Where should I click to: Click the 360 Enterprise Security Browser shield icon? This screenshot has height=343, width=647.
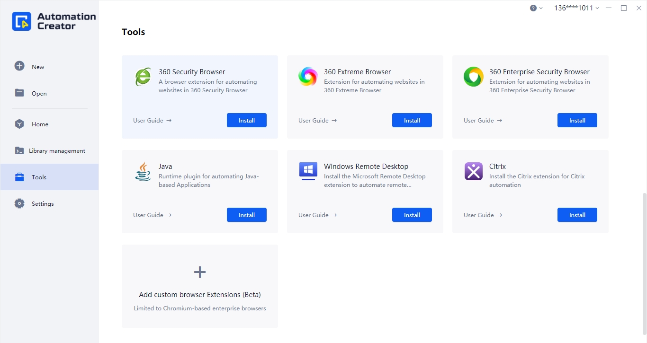click(473, 77)
